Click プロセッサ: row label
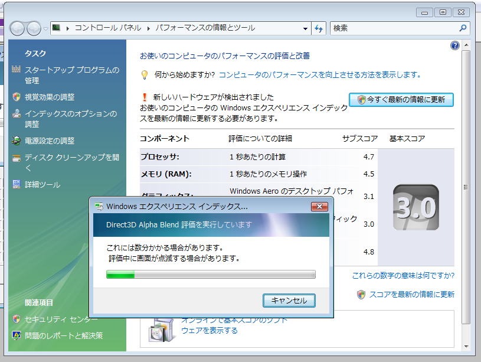481x362 pixels. pos(160,157)
